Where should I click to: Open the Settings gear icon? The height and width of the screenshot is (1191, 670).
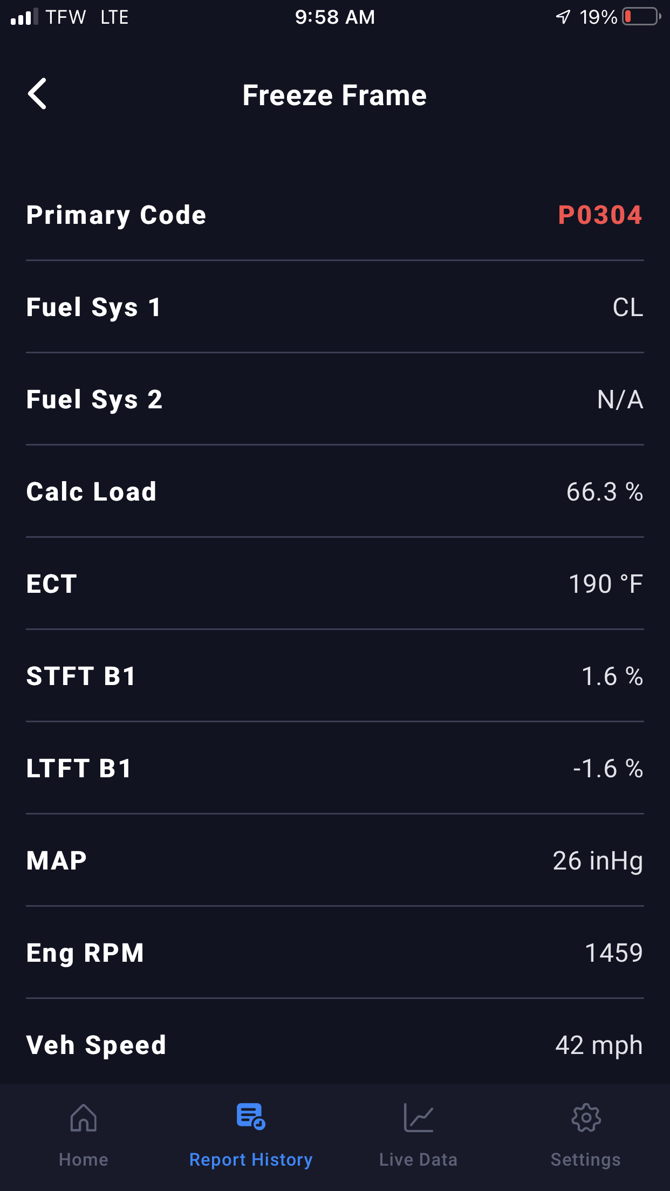click(x=586, y=1117)
